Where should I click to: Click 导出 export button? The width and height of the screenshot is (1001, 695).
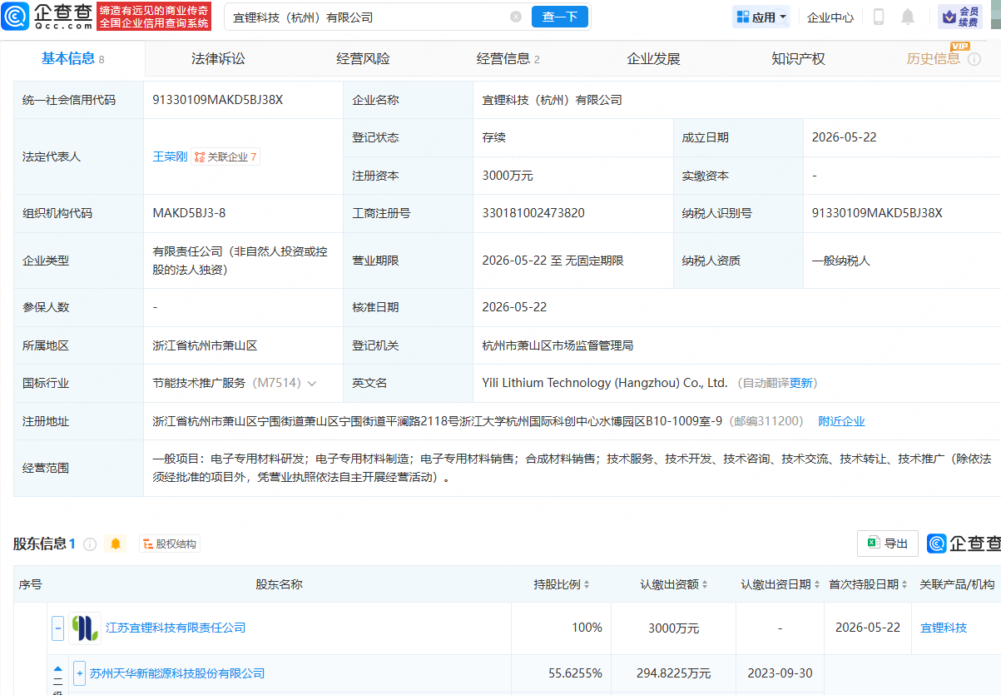pos(888,544)
